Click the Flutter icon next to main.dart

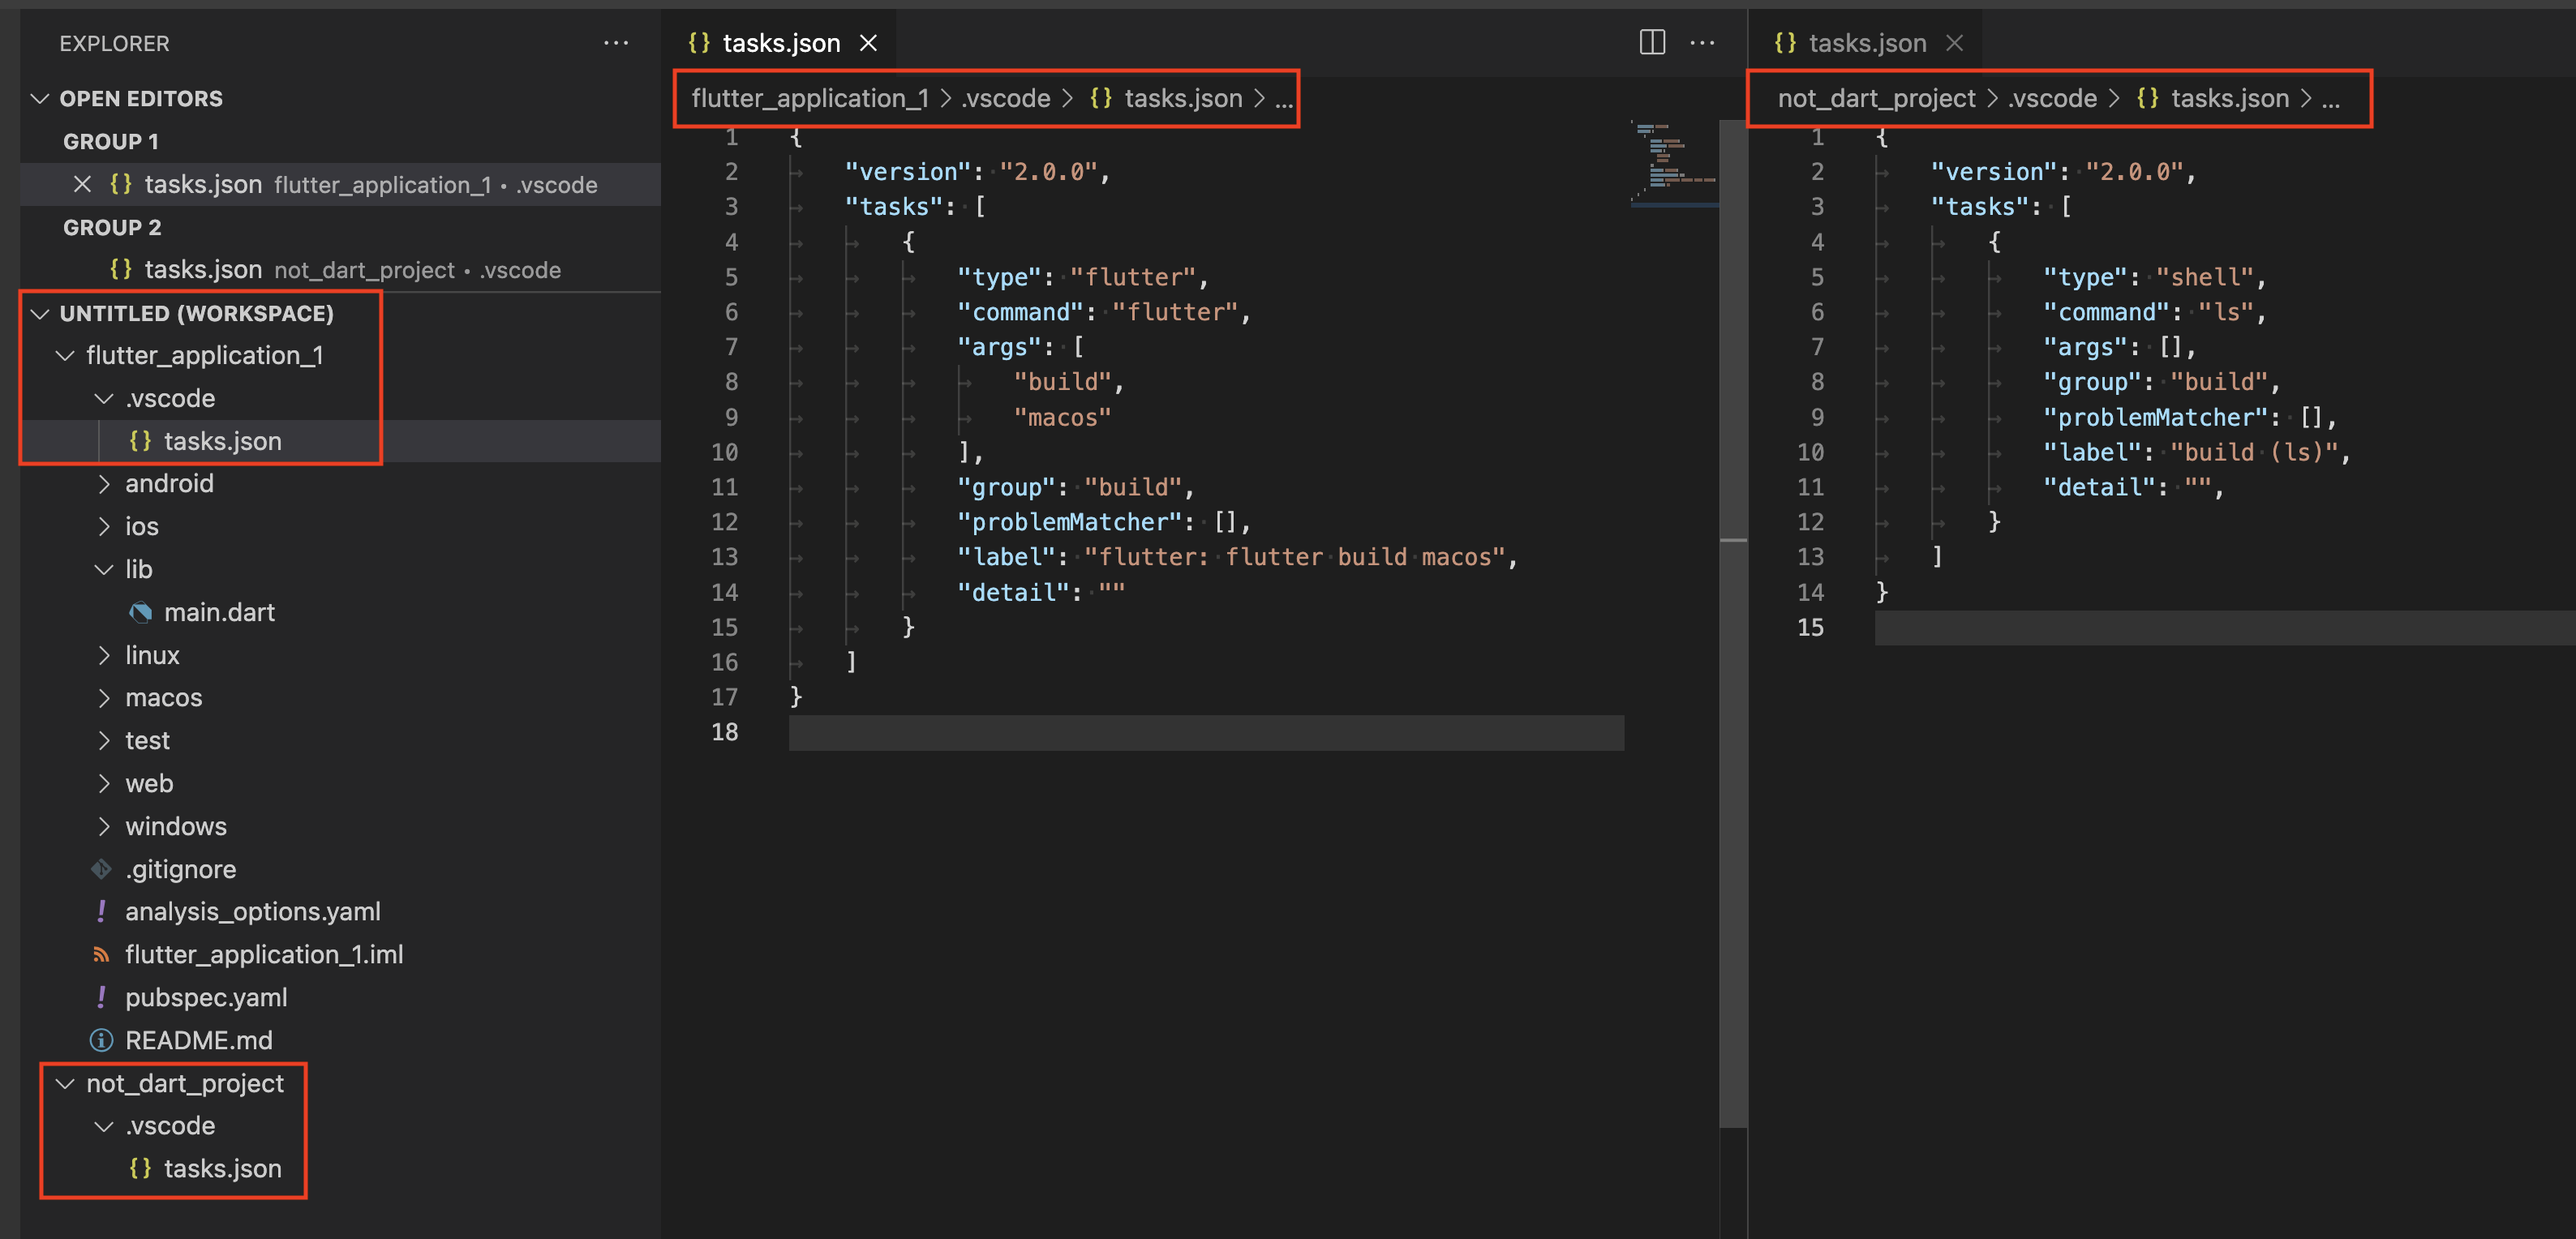point(142,612)
